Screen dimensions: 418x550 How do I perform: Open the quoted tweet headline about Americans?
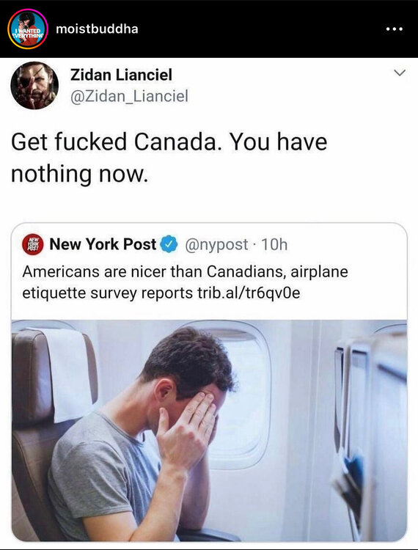185,282
